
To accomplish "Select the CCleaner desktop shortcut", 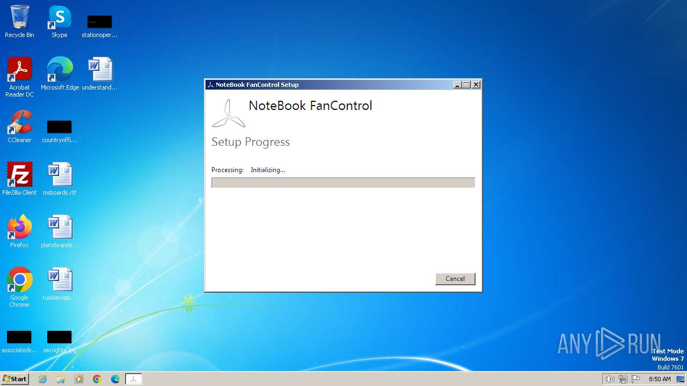I will pyautogui.click(x=19, y=127).
